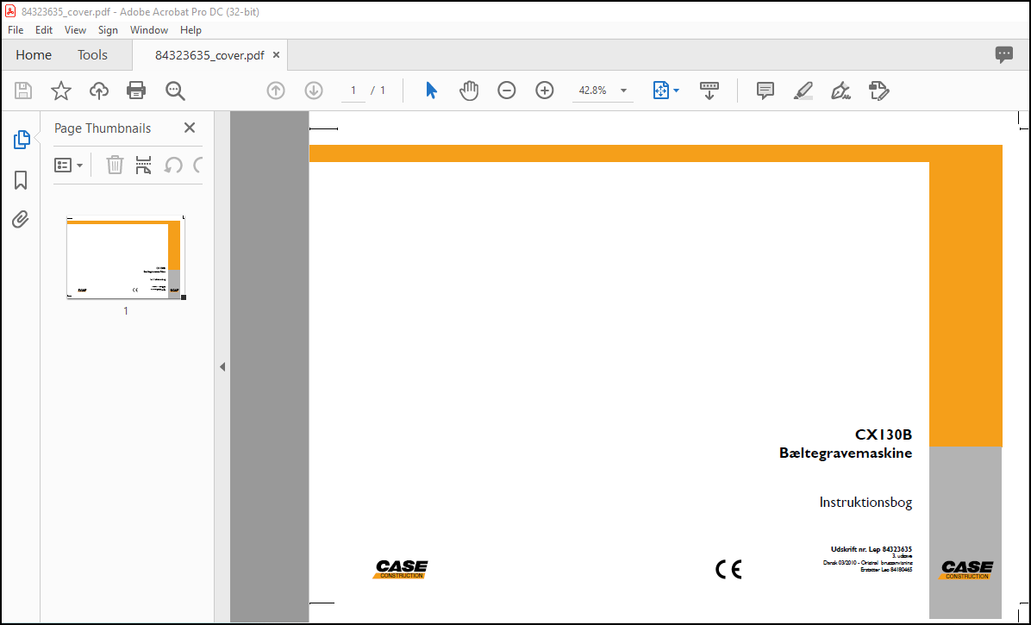Open the chat notifications icon

(x=1004, y=54)
